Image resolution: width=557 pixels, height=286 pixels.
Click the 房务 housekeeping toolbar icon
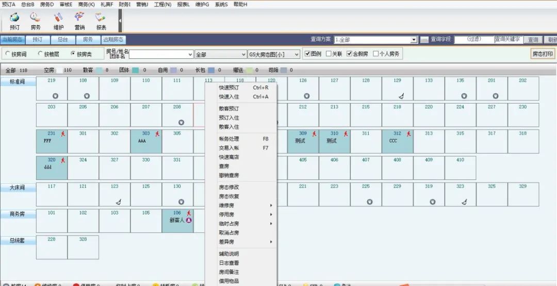pos(36,21)
